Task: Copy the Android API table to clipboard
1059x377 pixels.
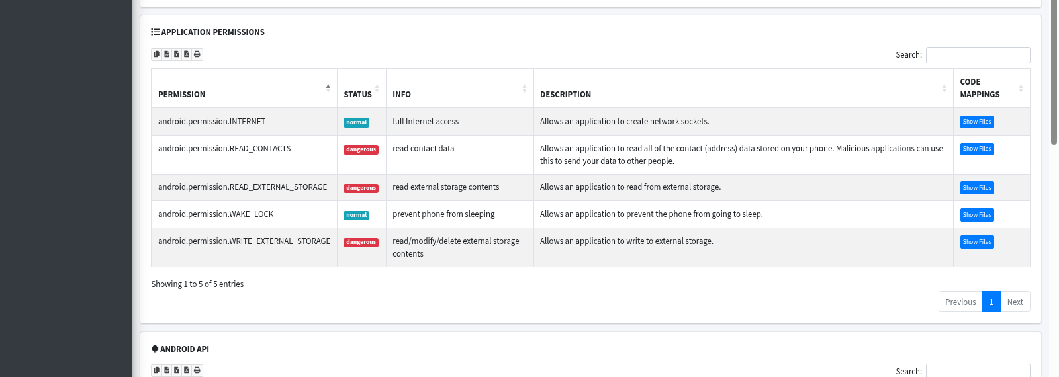Action: 157,370
